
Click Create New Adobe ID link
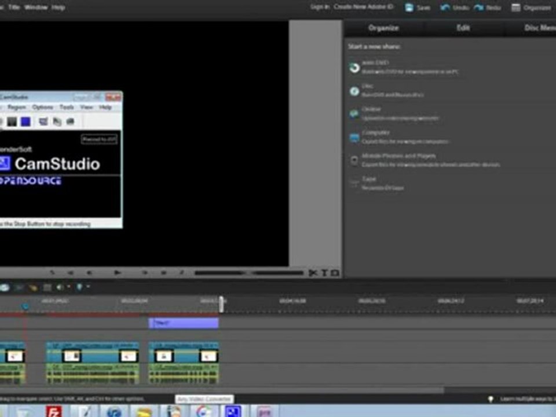[364, 7]
